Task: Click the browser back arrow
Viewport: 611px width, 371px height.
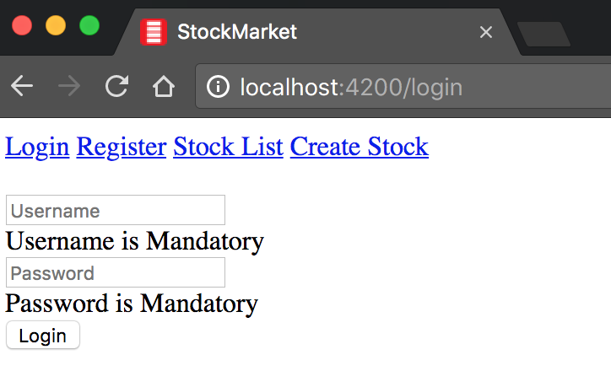Action: (x=22, y=86)
